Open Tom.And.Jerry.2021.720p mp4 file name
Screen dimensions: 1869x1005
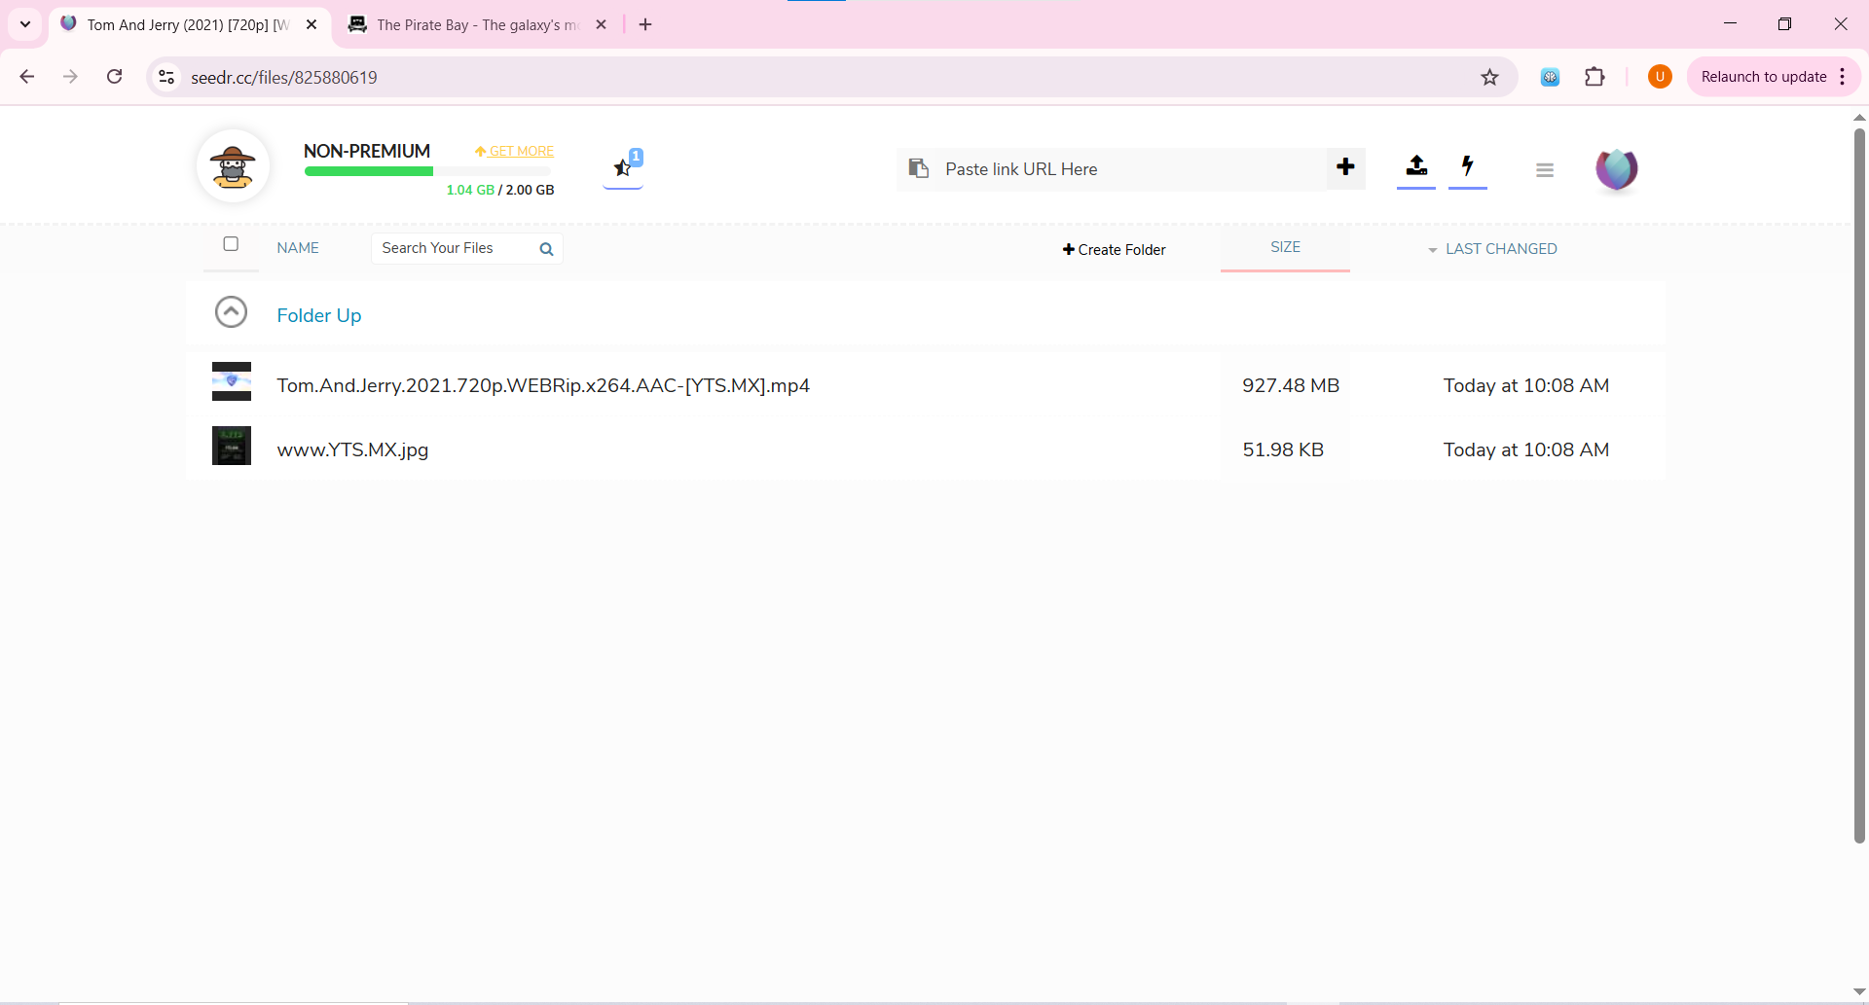click(543, 385)
